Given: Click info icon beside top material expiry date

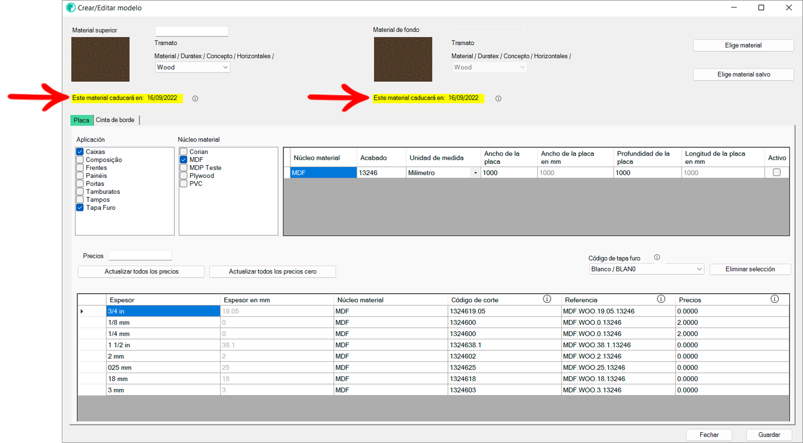Looking at the screenshot, I should pos(195,98).
